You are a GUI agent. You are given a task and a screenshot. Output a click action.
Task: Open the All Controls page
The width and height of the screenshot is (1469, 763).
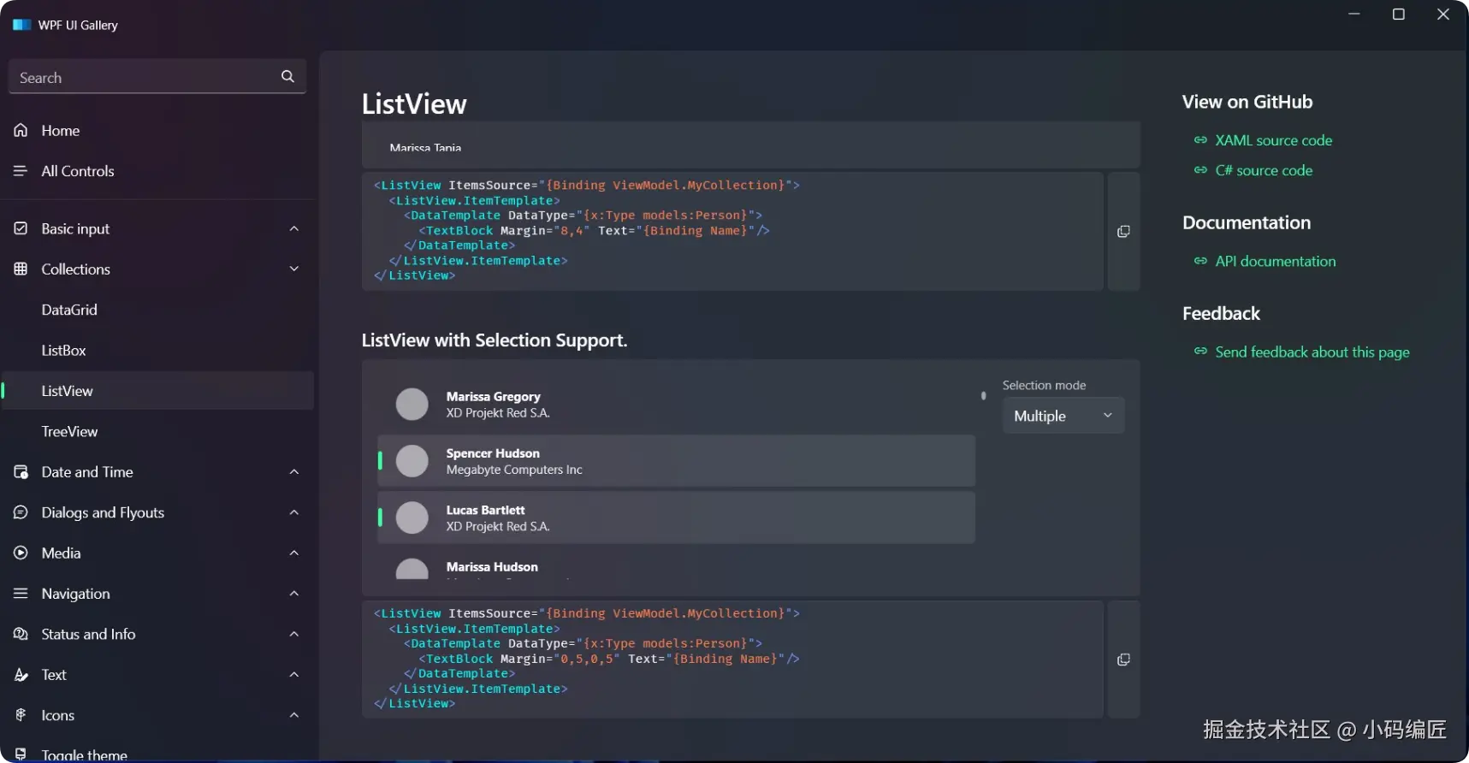click(x=157, y=170)
